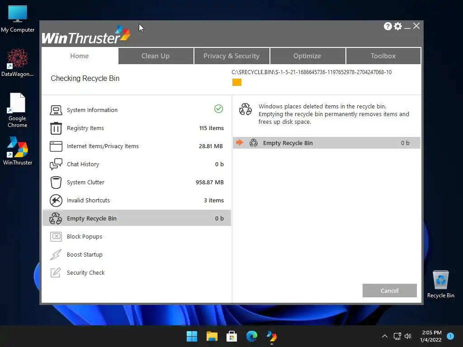This screenshot has width=463, height=347.
Task: Open the Toolbox tab
Action: (x=383, y=56)
